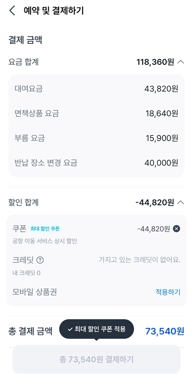The height and width of the screenshot is (380, 193).
Task: Tap the 면책상품 요금 row
Action: coord(96,113)
